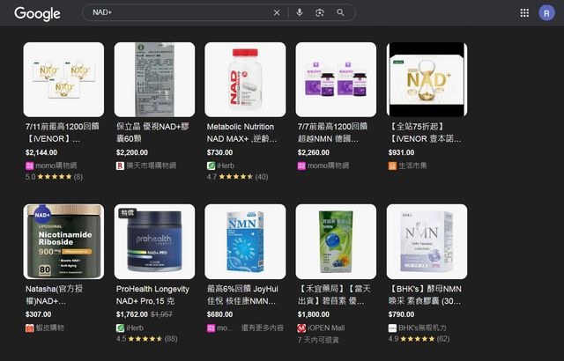Image resolution: width=564 pixels, height=361 pixels.
Task: Open the green blueberry box image
Action: [336, 242]
